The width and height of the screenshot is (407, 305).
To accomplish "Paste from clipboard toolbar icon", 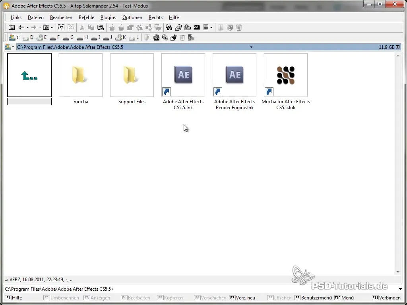I will pyautogui.click(x=101, y=27).
